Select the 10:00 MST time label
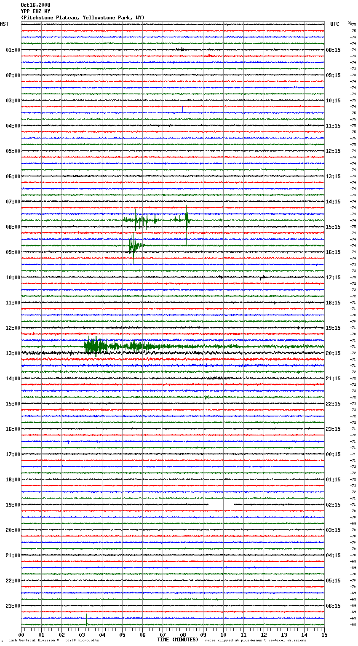The width and height of the screenshot is (358, 646). [x=13, y=278]
